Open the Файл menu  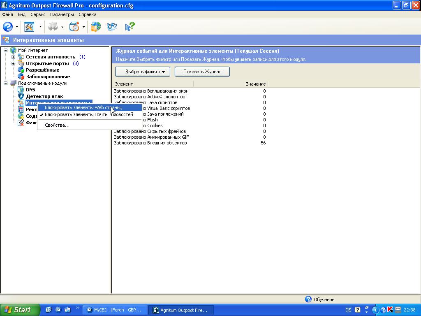coord(7,14)
